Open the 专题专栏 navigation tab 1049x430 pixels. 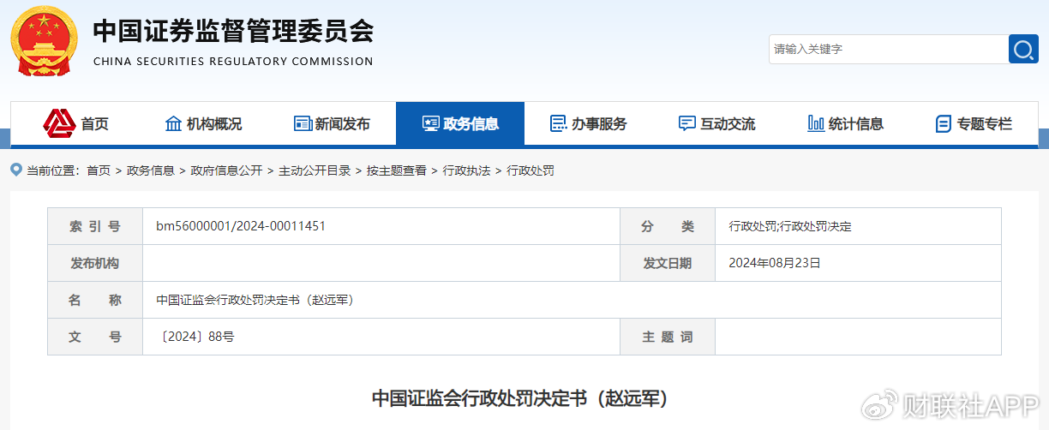tap(974, 124)
